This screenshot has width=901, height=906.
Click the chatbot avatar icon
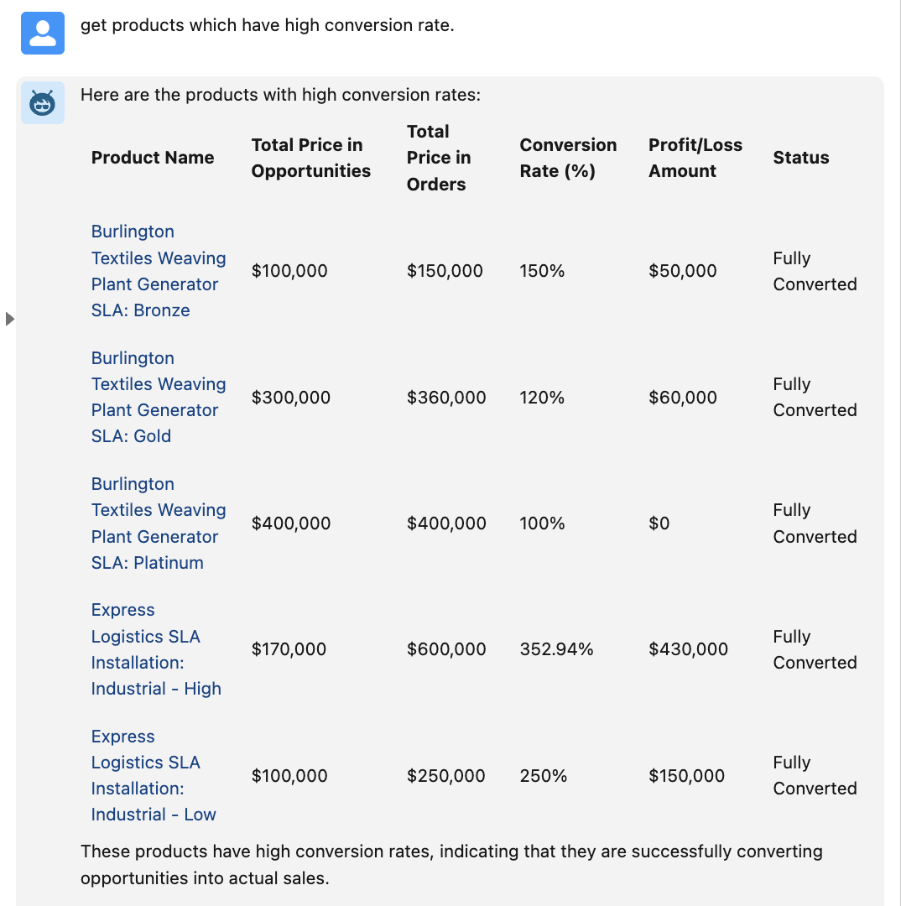[x=43, y=103]
